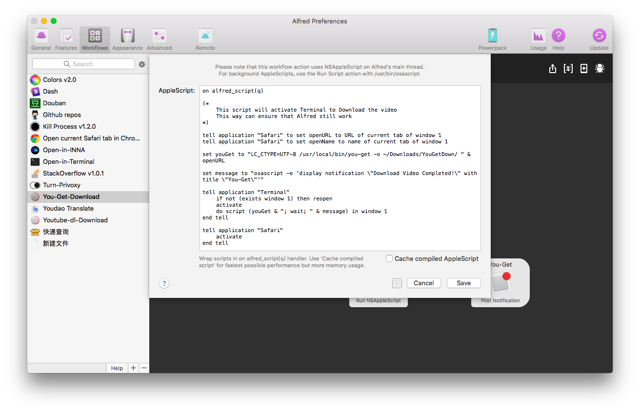Select the Turn-Privoxy workflow icon
640x412 pixels.
35,185
